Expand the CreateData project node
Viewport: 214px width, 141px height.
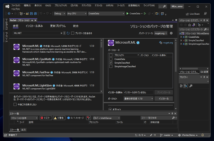[181, 37]
